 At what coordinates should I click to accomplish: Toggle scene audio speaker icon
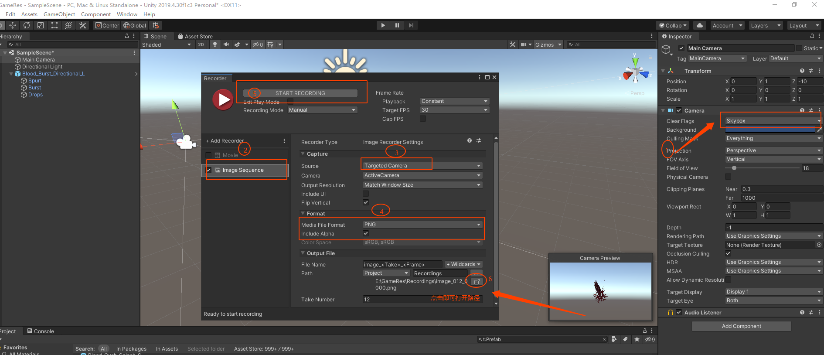point(226,44)
